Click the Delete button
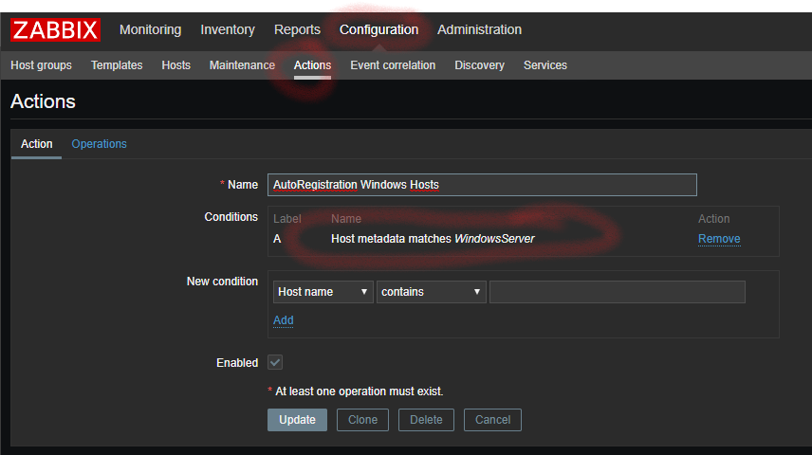 pos(426,420)
